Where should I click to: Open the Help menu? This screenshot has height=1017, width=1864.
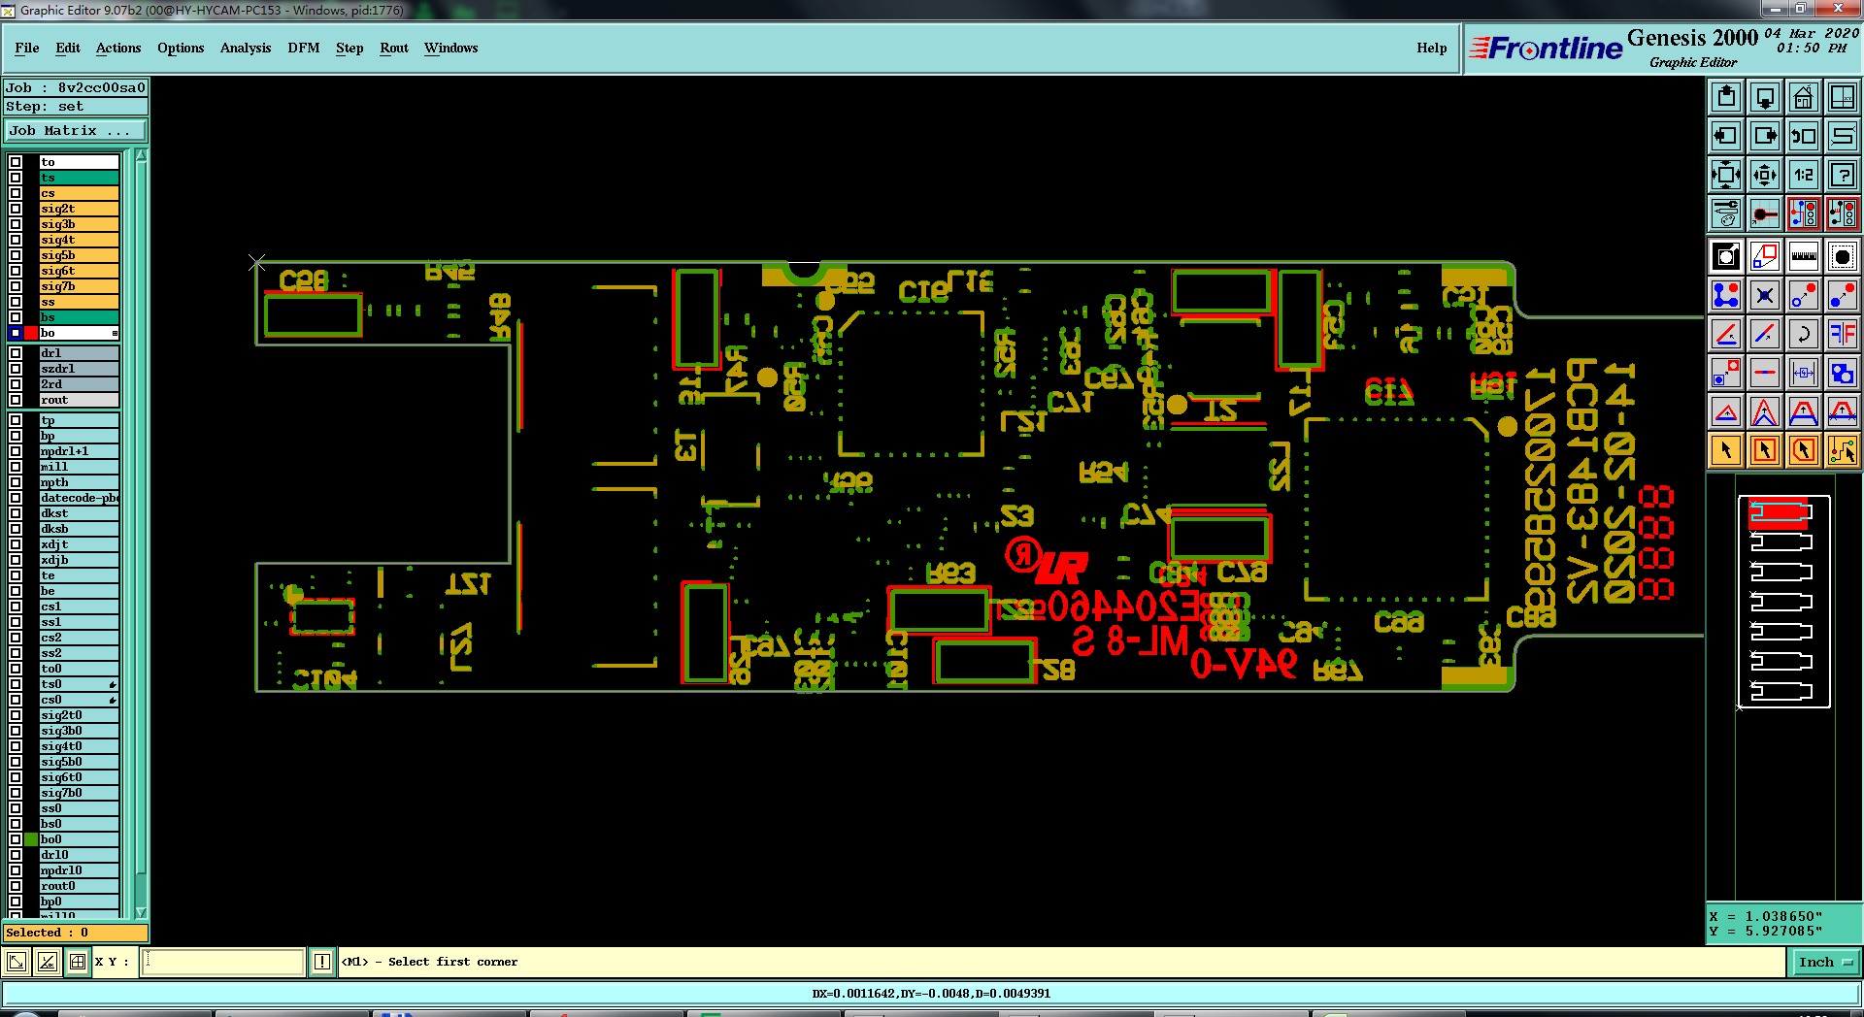[x=1432, y=48]
